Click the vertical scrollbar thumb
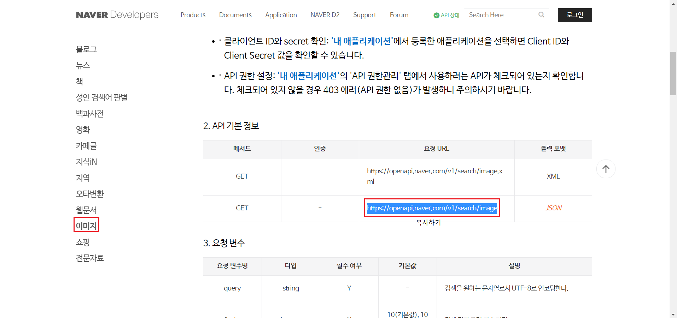The height and width of the screenshot is (318, 677). (673, 73)
